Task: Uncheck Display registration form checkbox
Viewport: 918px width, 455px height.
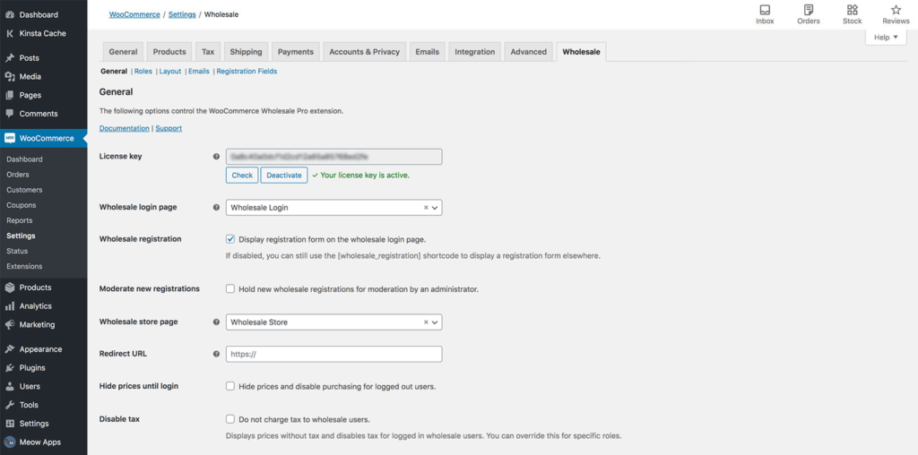Action: click(230, 240)
